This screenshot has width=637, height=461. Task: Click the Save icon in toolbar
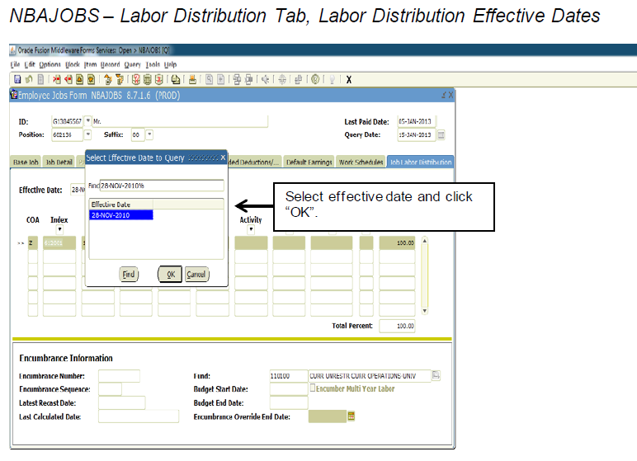[x=17, y=79]
